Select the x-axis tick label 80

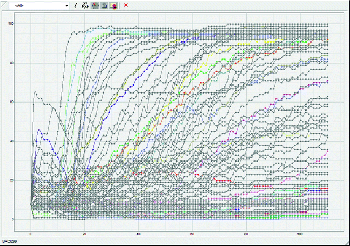tap(246, 234)
